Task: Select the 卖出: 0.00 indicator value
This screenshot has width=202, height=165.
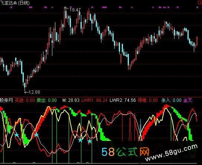Action: pyautogui.click(x=47, y=100)
